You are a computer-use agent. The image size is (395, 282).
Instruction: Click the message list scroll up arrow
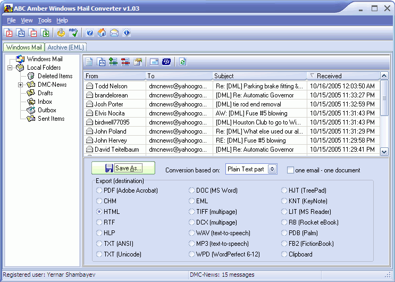click(x=384, y=76)
